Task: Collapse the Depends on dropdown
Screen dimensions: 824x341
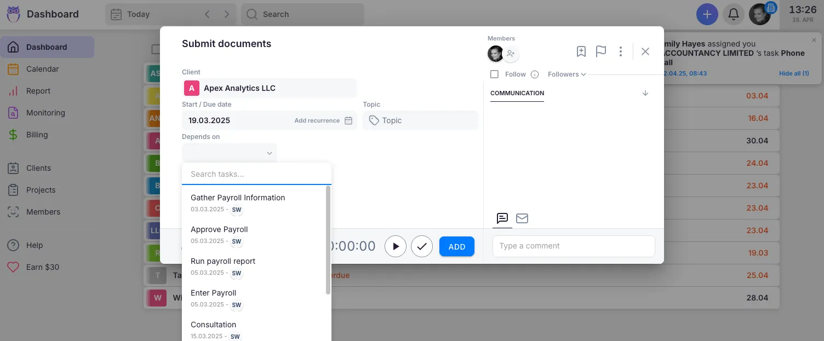Action: [x=269, y=153]
